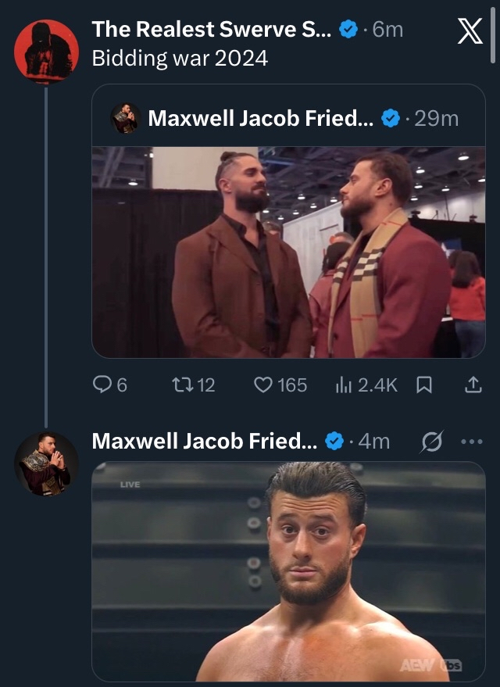Bookmark the Bidding war 2024 tweet
Viewport: 500px width, 687px height.
click(424, 385)
